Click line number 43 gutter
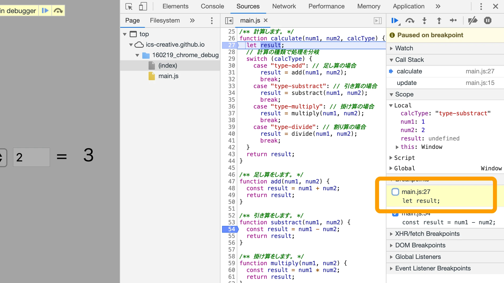 231,154
